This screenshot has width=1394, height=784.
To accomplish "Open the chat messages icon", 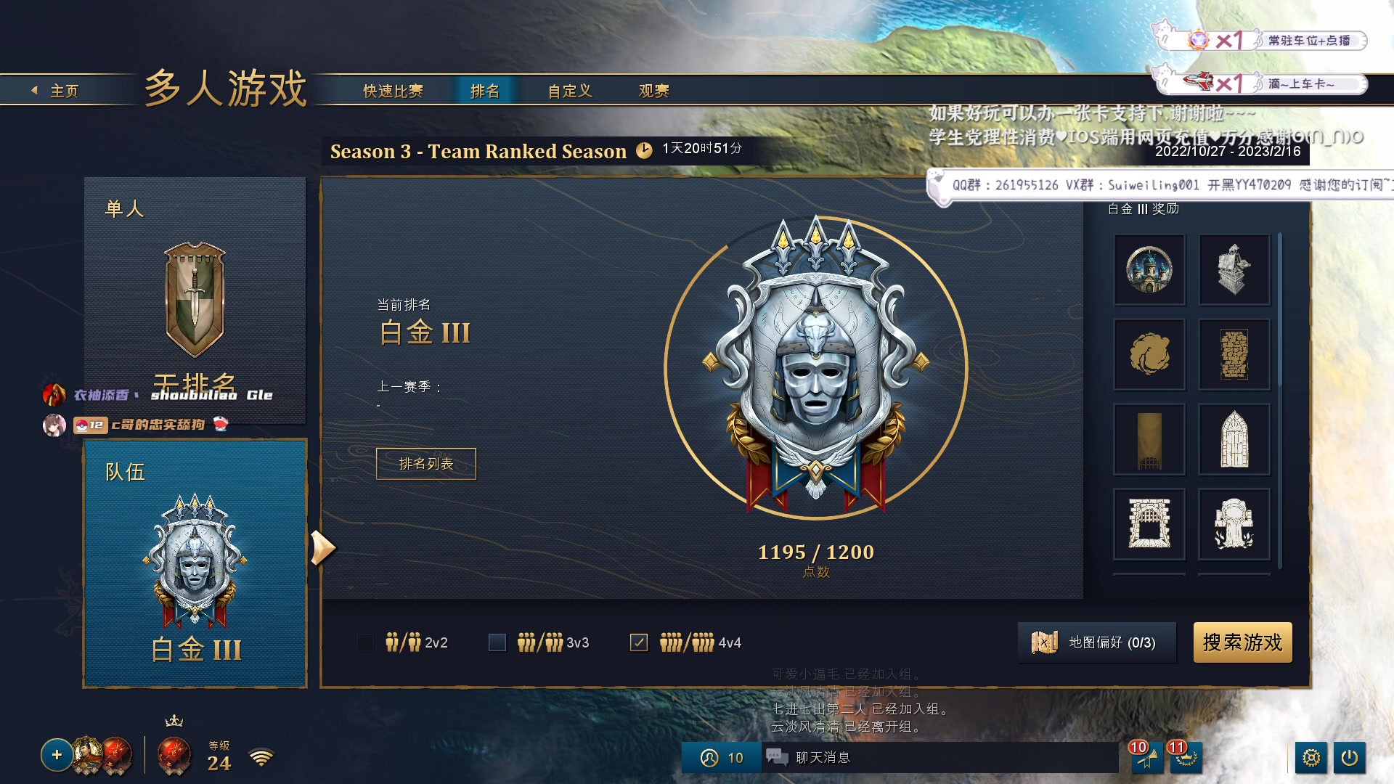I will pos(777,757).
